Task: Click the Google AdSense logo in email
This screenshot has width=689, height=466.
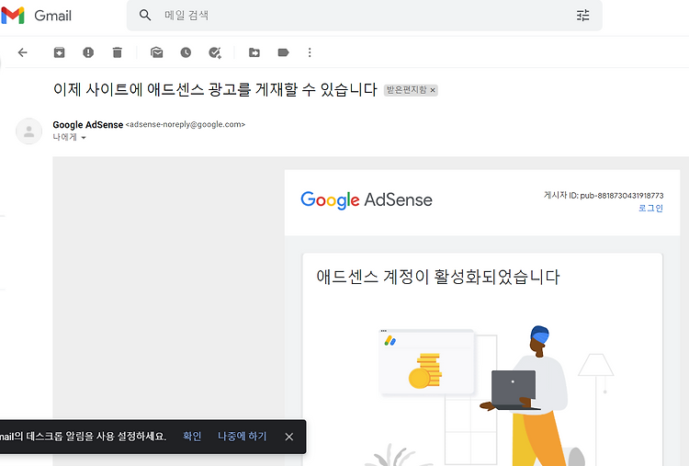Action: pyautogui.click(x=367, y=200)
